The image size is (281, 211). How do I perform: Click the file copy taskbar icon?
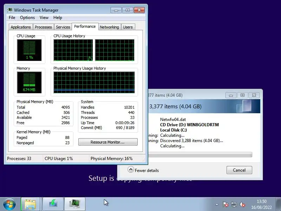53,204
